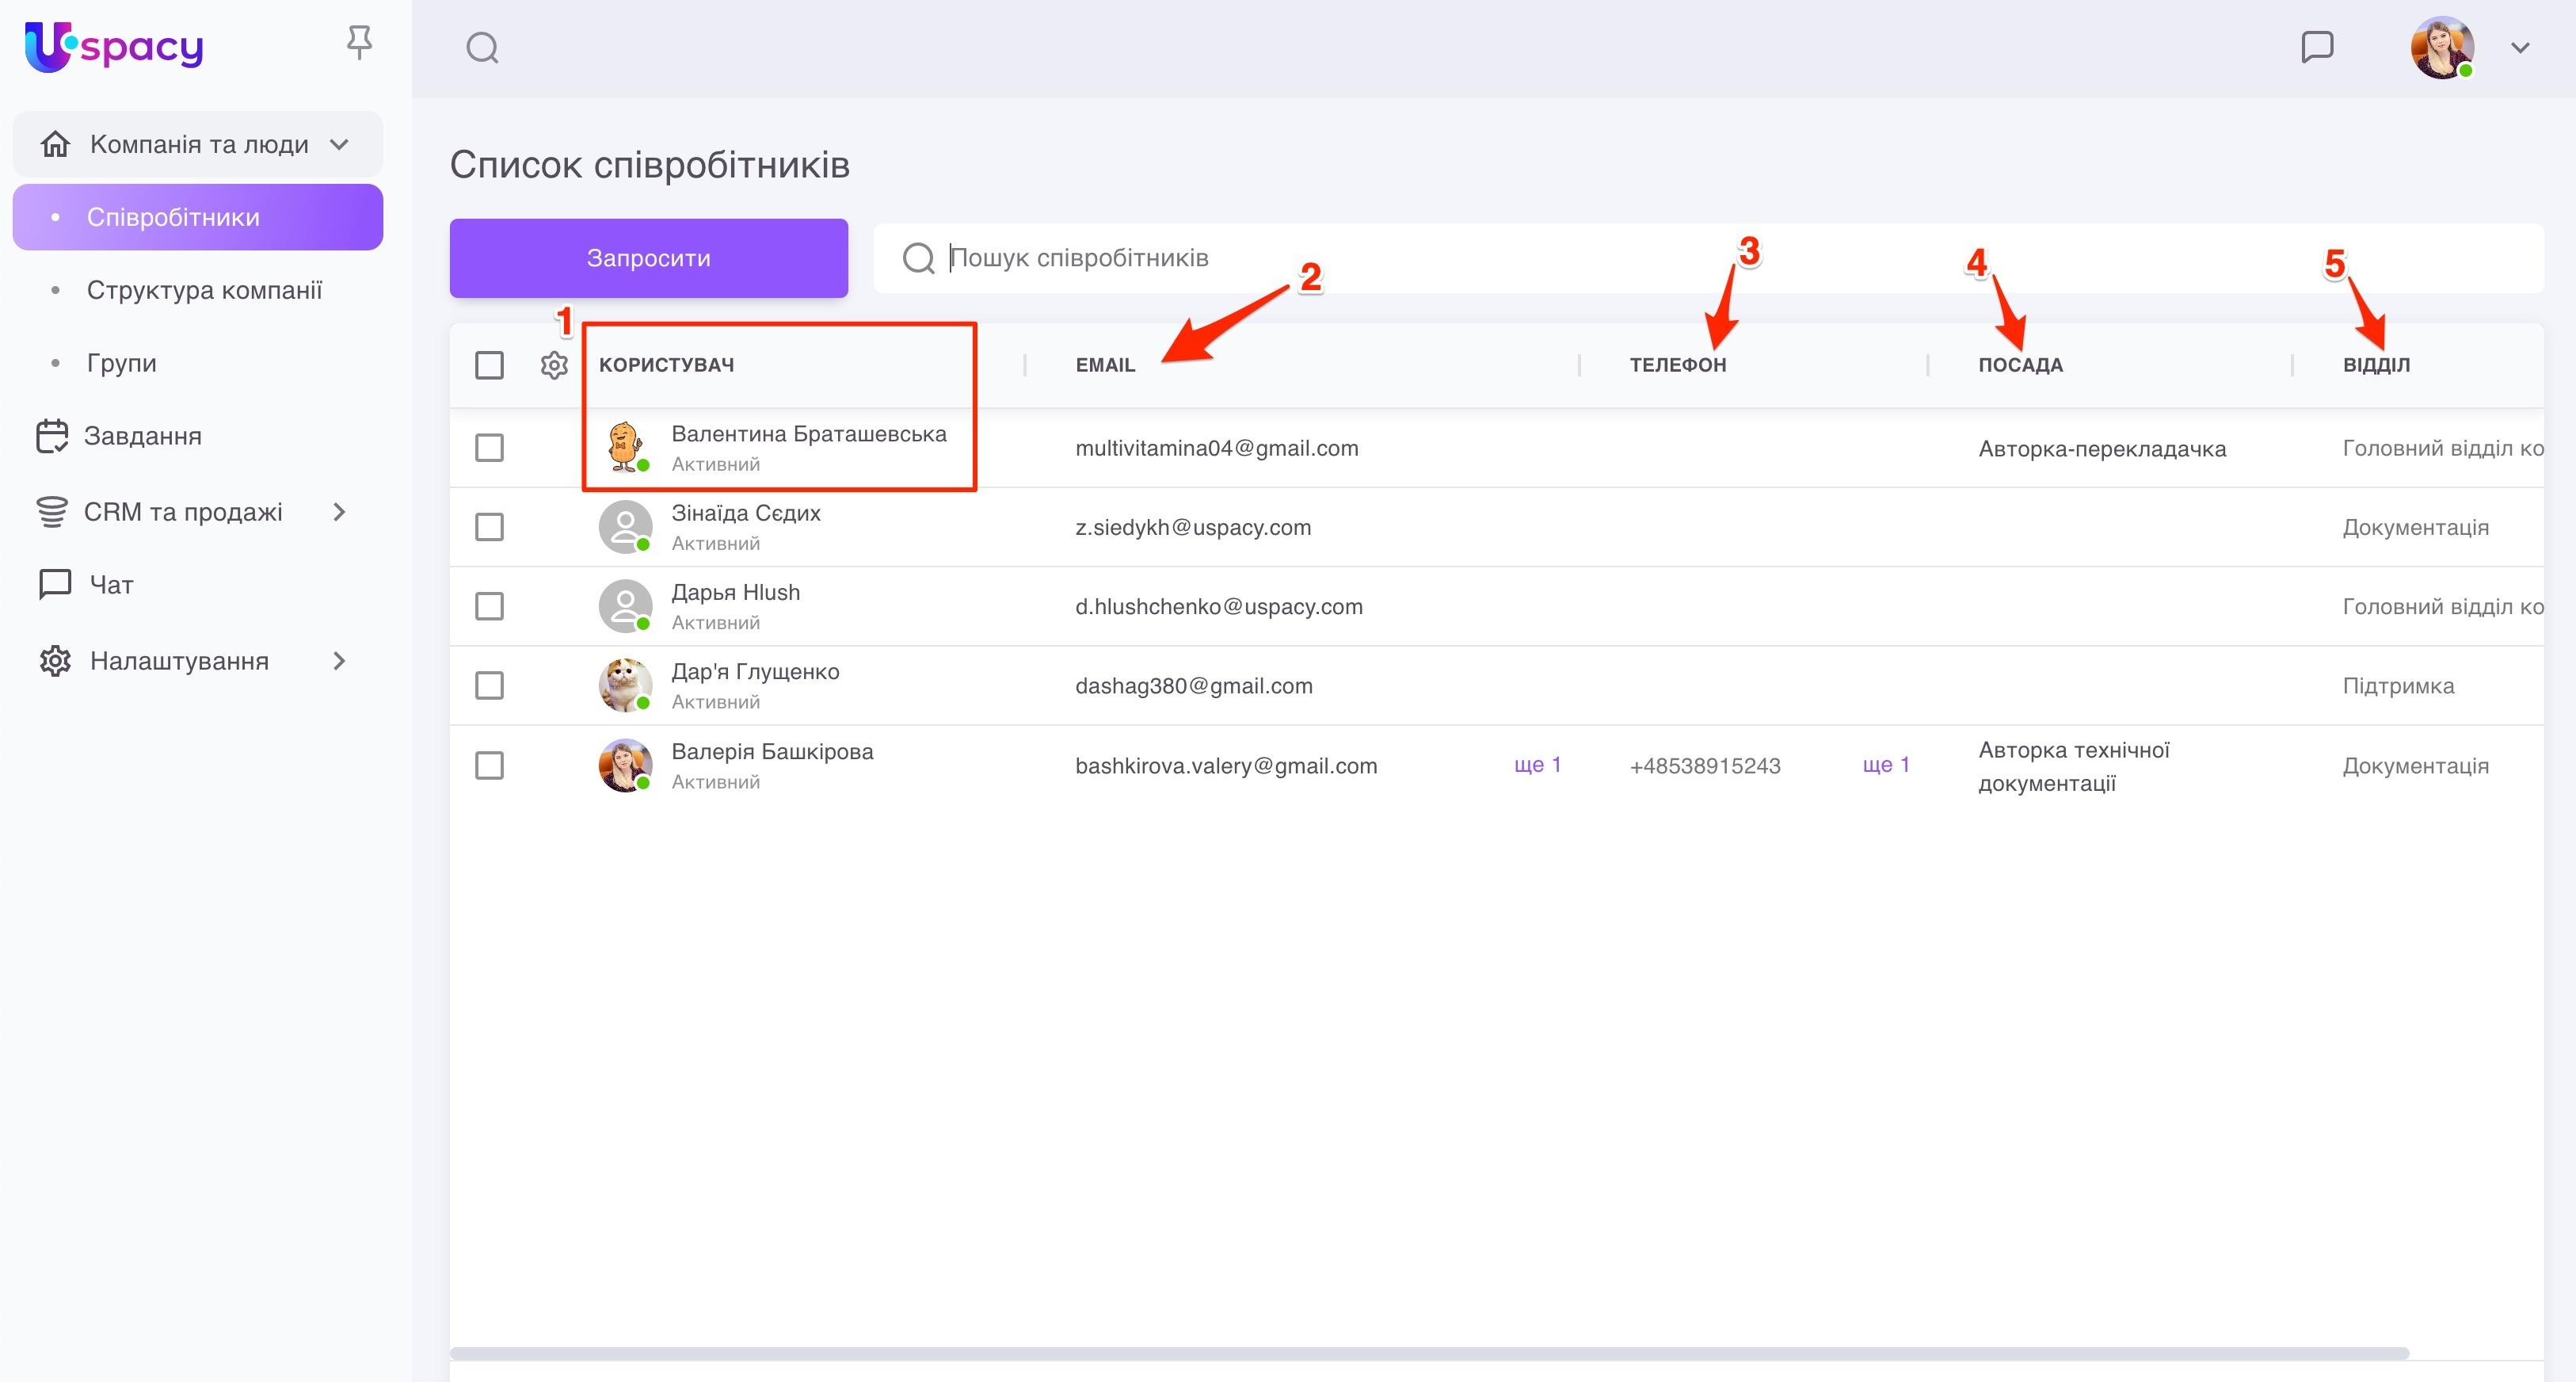Click home icon next to Компанія та люди
Screen dimensions: 2576x1382
click(55, 144)
